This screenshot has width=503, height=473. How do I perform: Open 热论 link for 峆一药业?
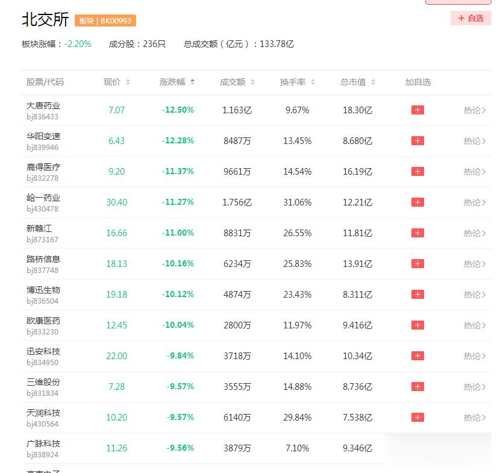(x=475, y=202)
